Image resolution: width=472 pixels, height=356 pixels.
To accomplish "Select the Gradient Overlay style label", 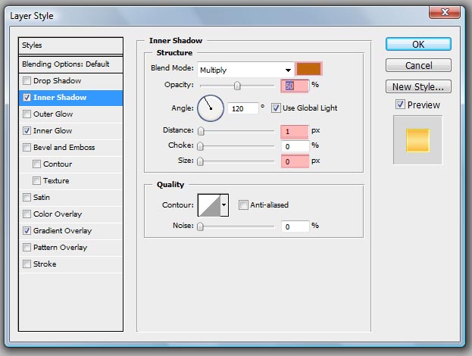I will point(63,231).
